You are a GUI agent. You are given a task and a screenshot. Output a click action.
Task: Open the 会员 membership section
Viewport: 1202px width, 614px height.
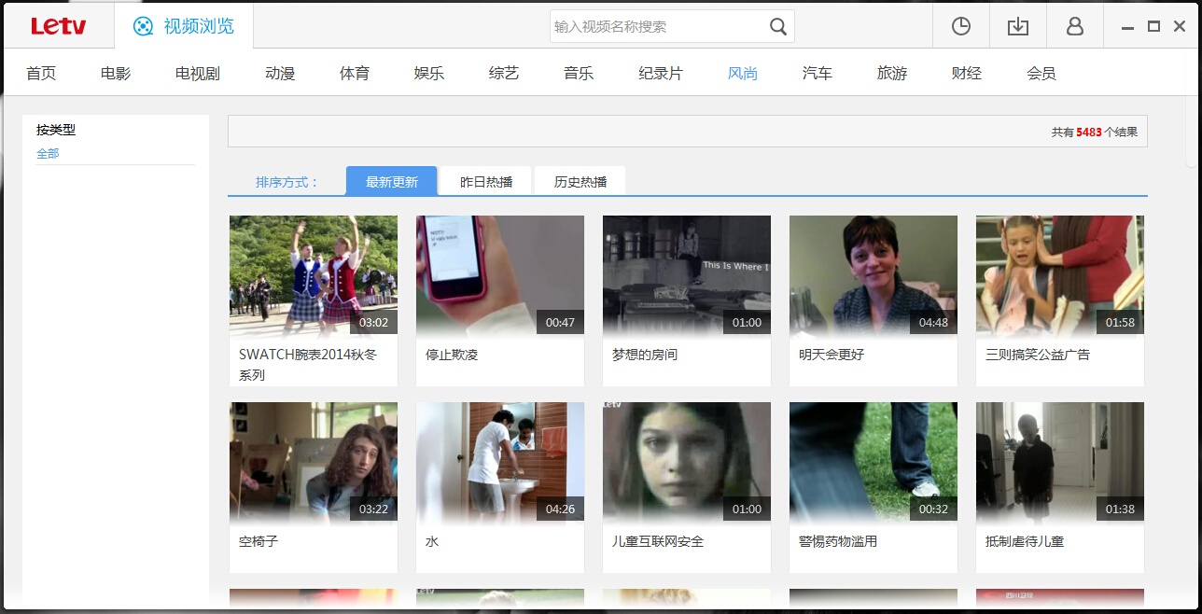pyautogui.click(x=1041, y=72)
